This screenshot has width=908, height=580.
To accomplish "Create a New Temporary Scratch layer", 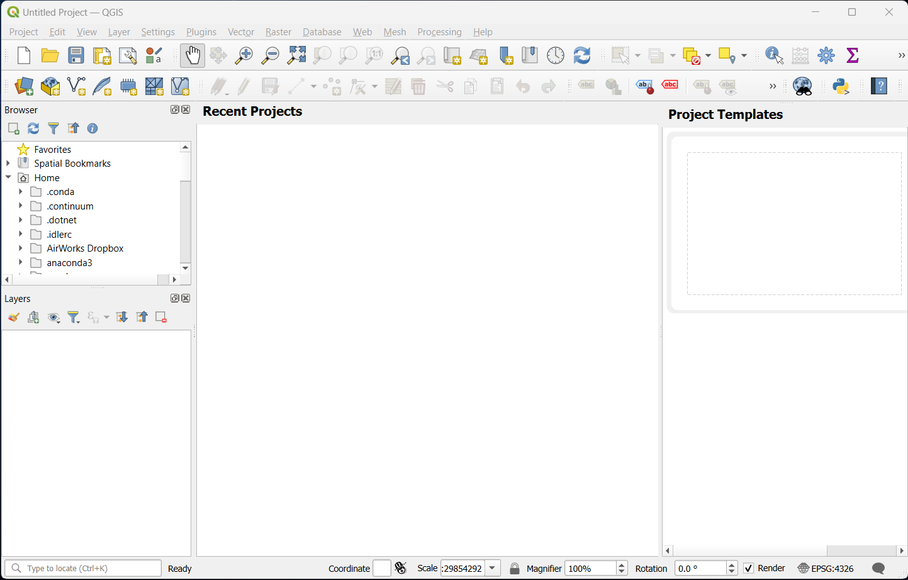I will coord(128,86).
